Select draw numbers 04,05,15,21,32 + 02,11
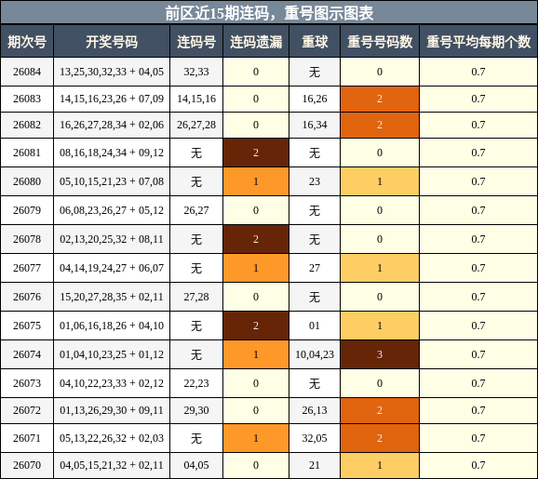The height and width of the screenshot is (479, 538). click(112, 465)
